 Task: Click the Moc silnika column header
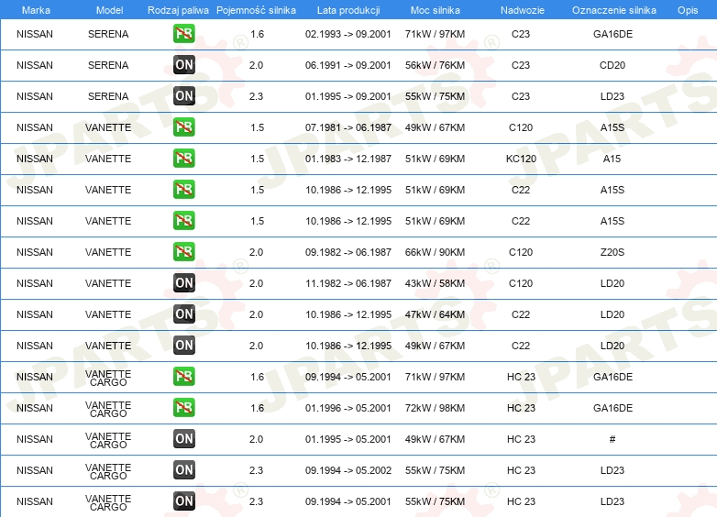point(435,10)
